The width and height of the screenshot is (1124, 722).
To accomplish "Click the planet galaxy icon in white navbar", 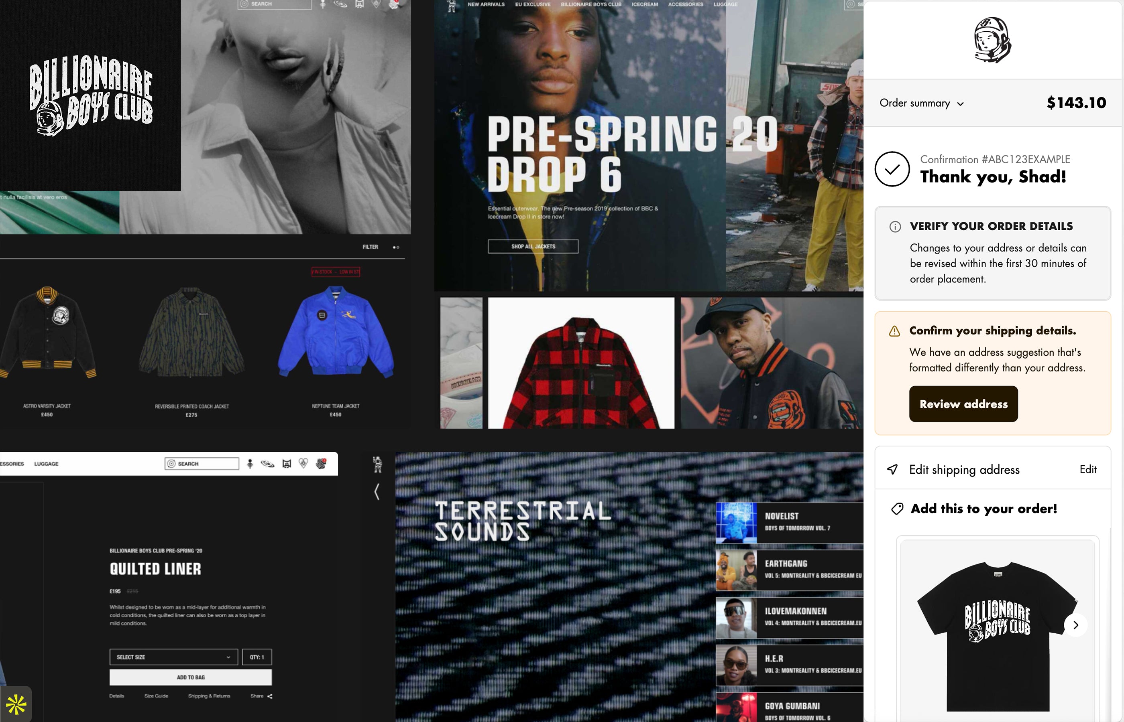I will point(267,464).
